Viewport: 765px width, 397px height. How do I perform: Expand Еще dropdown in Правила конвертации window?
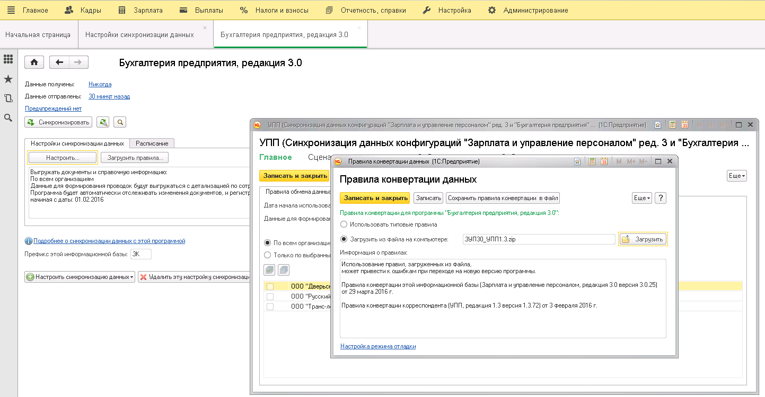pos(642,198)
